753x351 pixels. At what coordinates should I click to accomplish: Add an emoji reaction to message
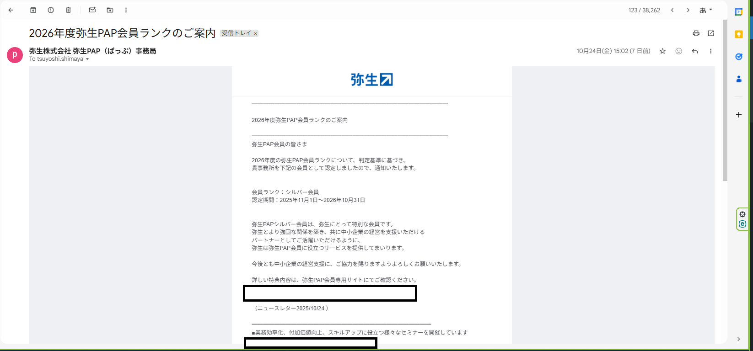[x=678, y=51]
